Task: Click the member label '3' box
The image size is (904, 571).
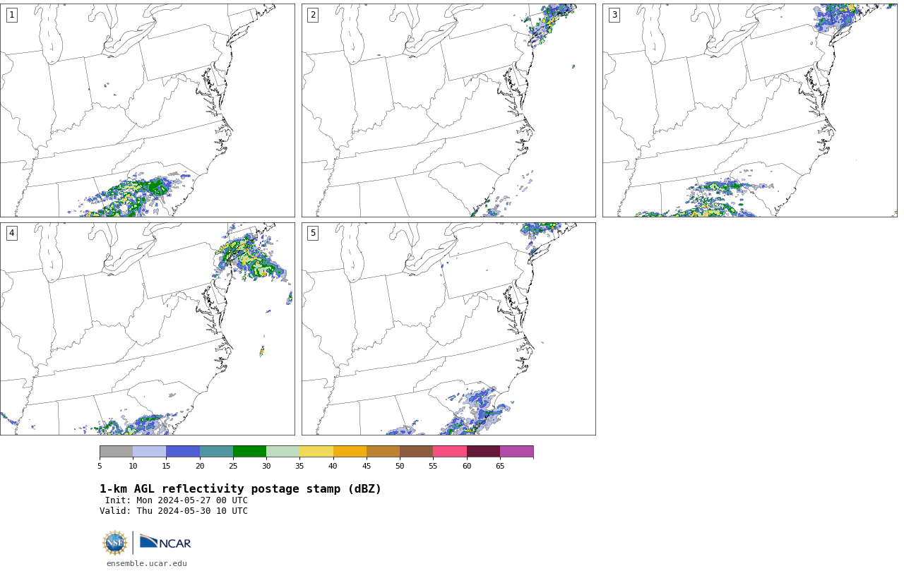Action: pos(614,15)
